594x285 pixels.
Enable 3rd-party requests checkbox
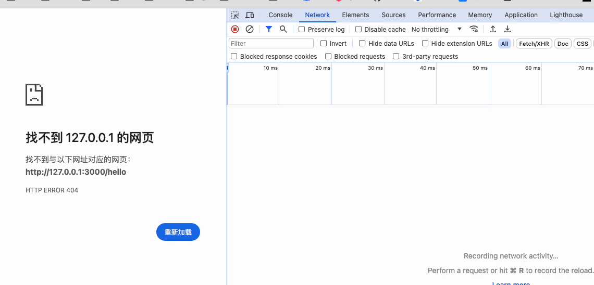[396, 56]
